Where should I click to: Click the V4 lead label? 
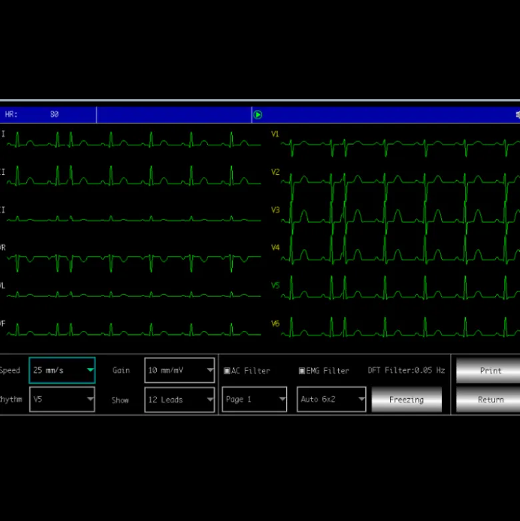pyautogui.click(x=275, y=247)
